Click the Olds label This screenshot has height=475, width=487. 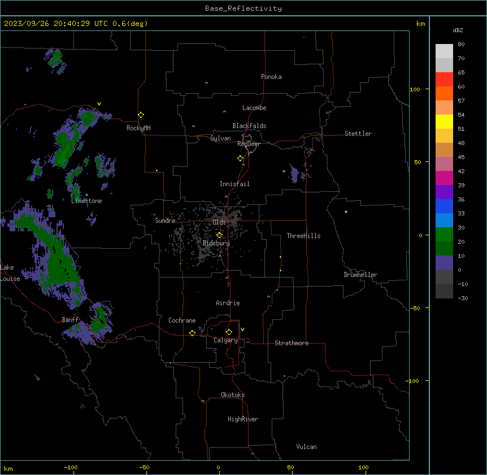tap(219, 222)
